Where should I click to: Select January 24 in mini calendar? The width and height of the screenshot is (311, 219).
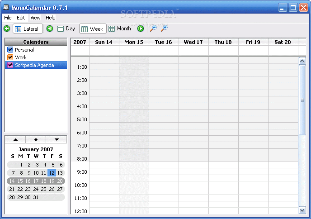[x=36, y=189]
